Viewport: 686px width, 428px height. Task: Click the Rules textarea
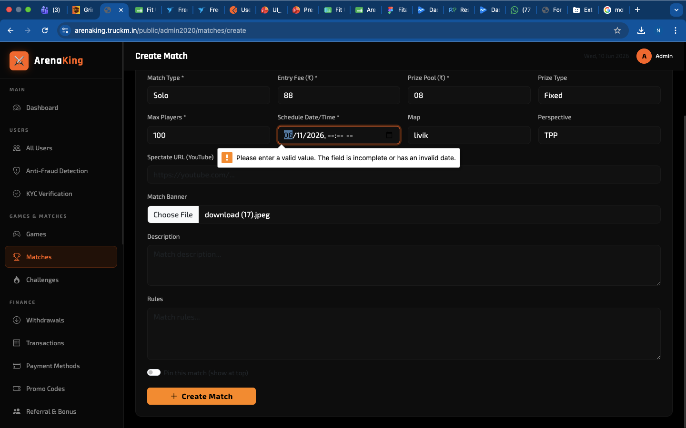tap(404, 334)
